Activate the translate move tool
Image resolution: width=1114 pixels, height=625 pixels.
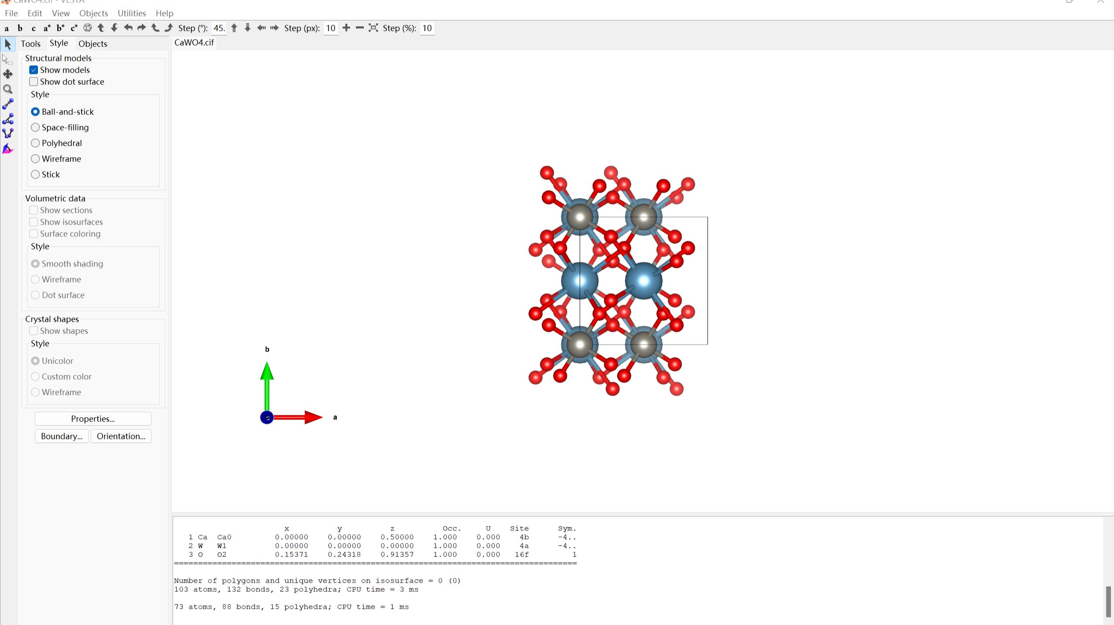[8, 74]
